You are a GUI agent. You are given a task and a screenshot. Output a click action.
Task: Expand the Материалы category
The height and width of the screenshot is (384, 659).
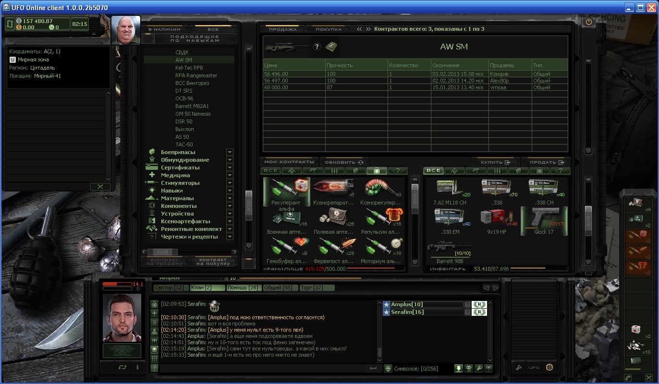click(230, 198)
